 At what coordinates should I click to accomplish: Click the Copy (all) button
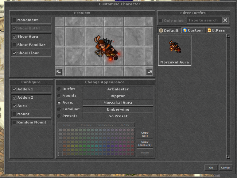[145, 134]
